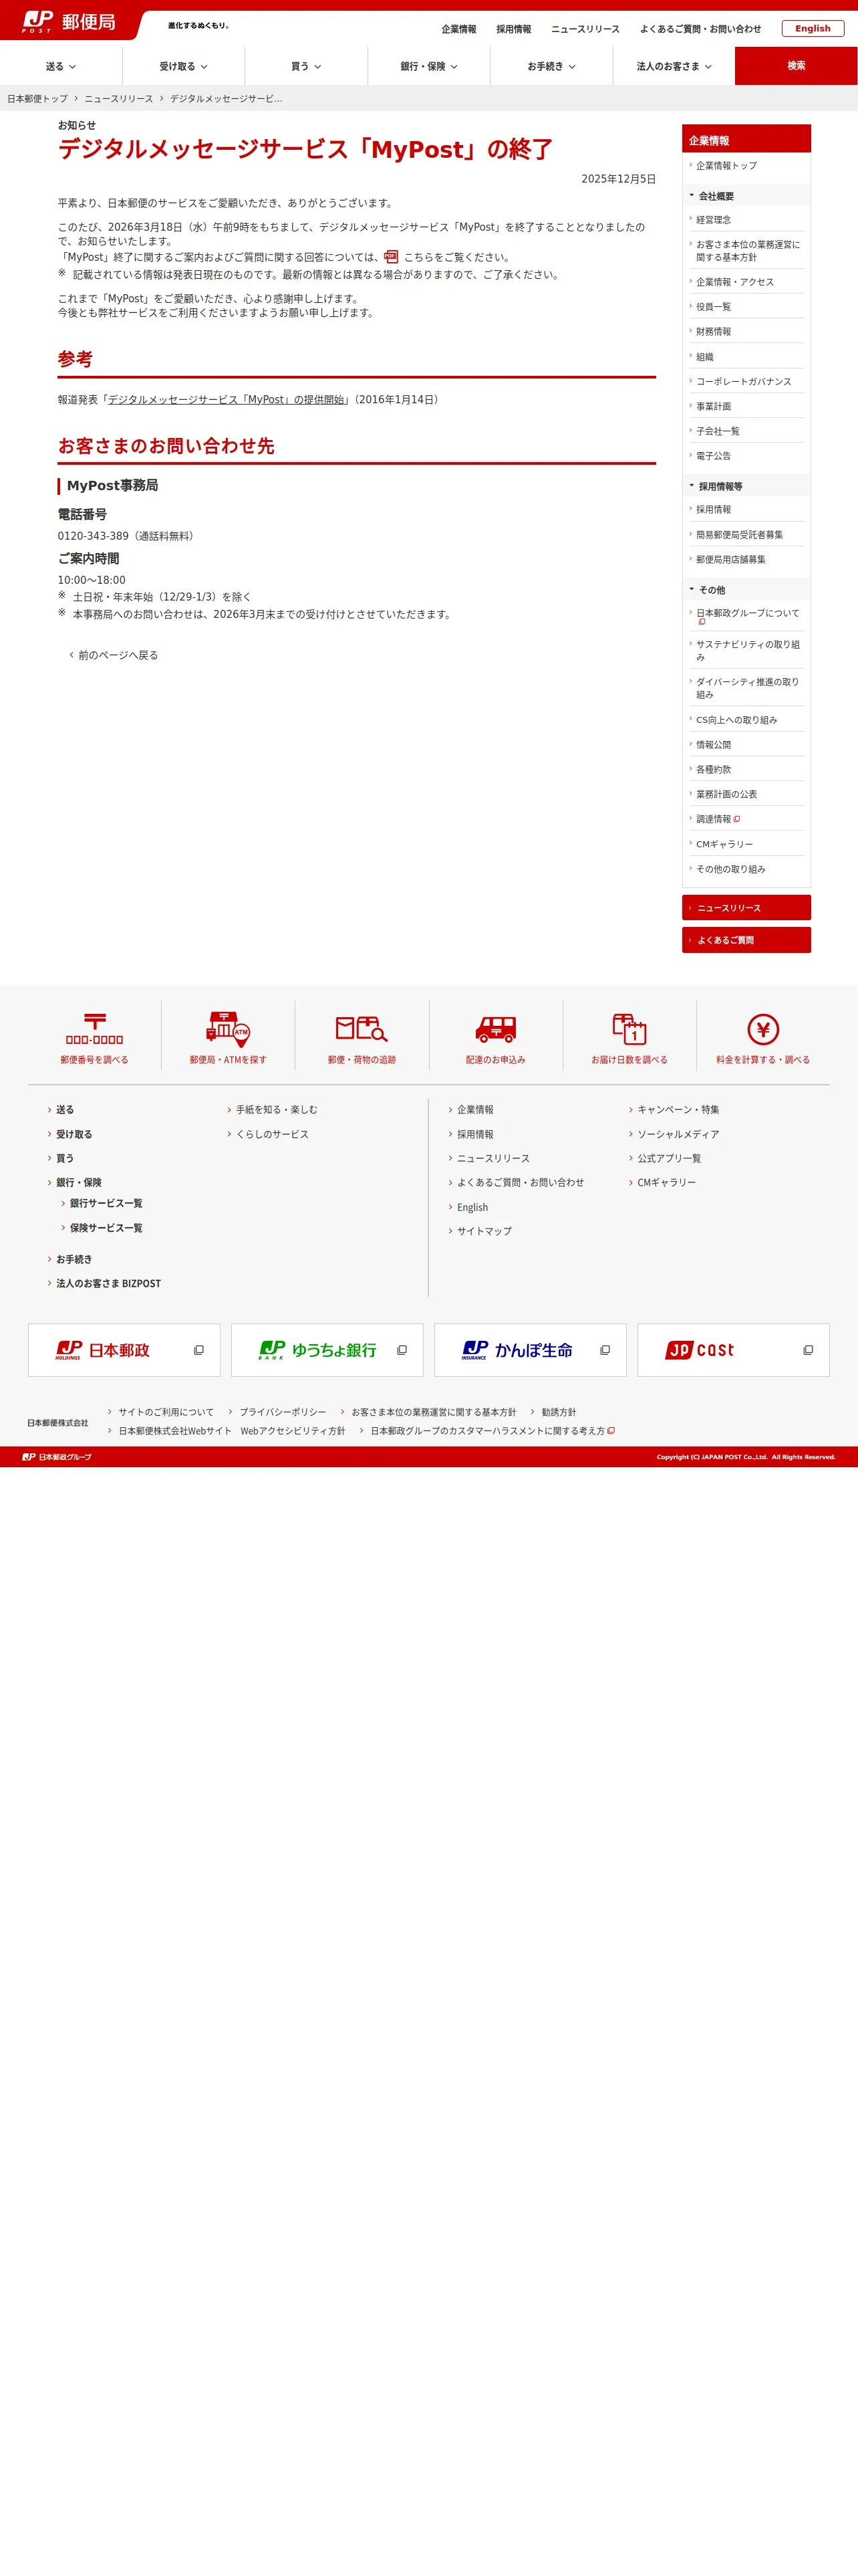Click external-link icon on ゆうちょ銀行 banner
The height and width of the screenshot is (2576, 858).
402,1350
